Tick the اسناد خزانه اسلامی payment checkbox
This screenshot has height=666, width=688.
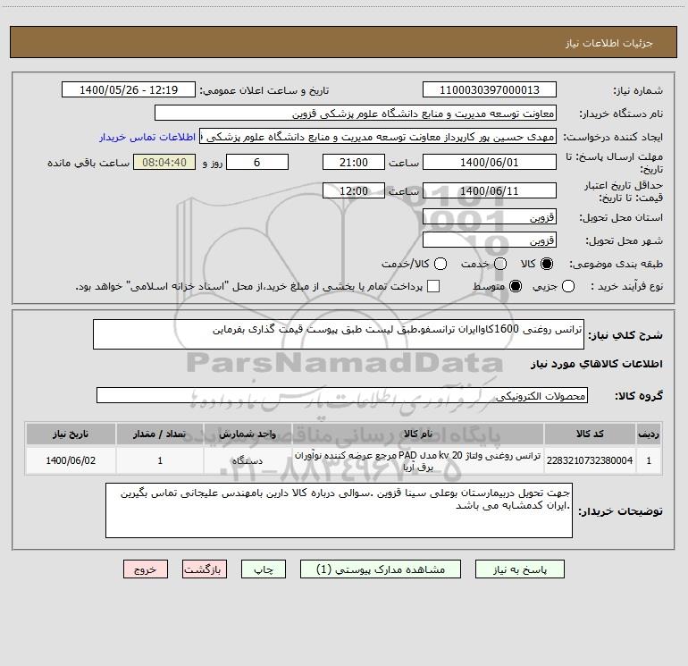click(x=433, y=286)
